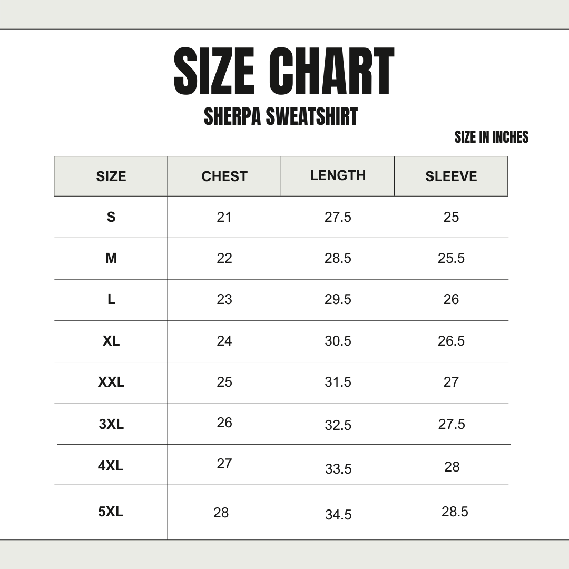Select length value 34.5 for size 5XL

[x=338, y=515]
